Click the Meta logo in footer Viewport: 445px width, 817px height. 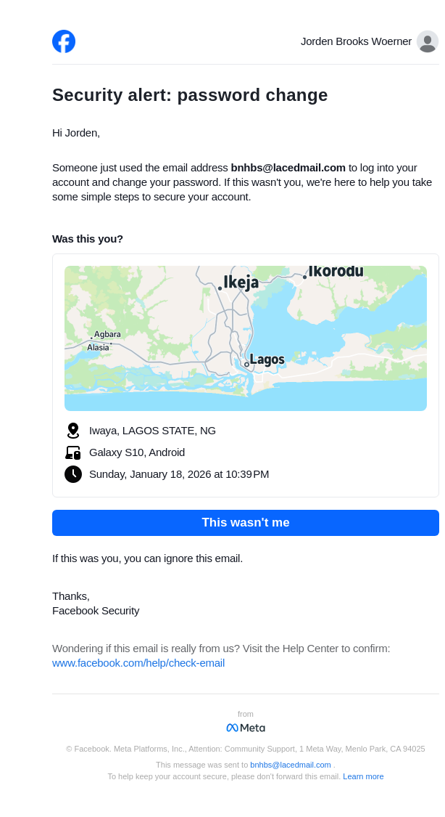246,728
